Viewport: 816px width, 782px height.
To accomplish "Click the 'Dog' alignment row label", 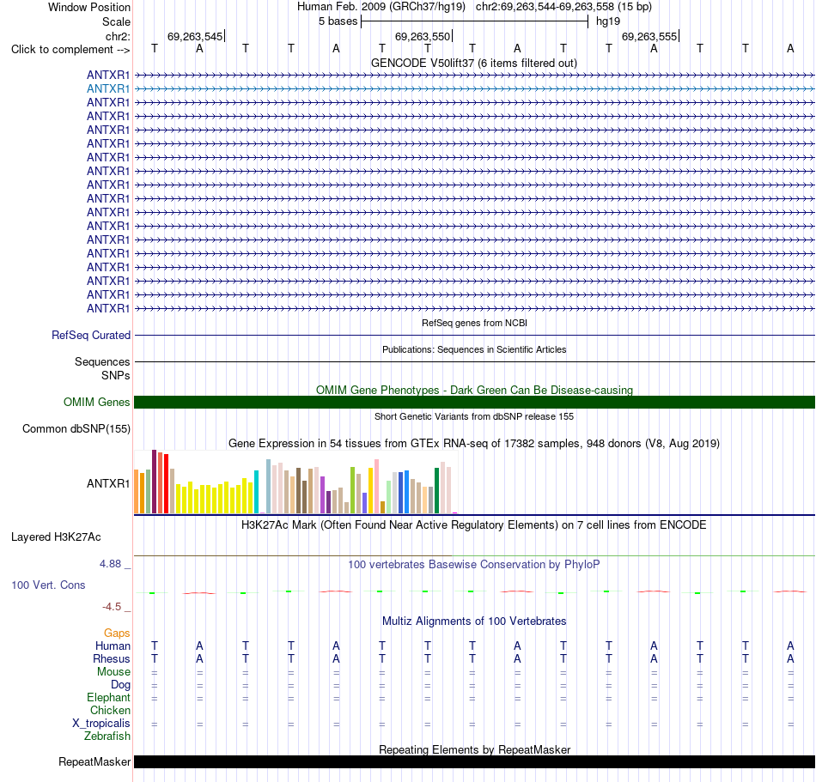I will [x=120, y=685].
